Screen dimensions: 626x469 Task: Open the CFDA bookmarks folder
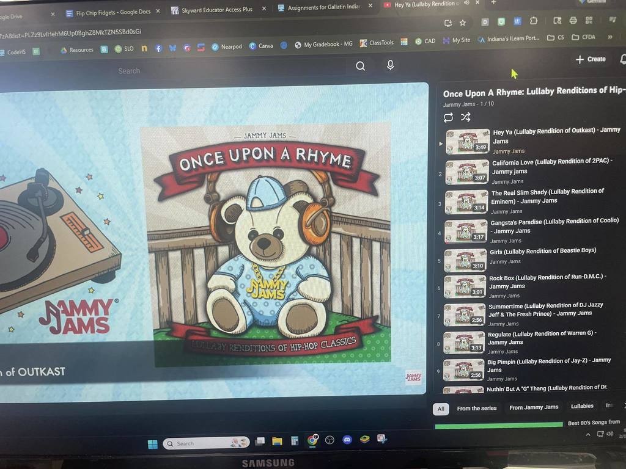[583, 38]
